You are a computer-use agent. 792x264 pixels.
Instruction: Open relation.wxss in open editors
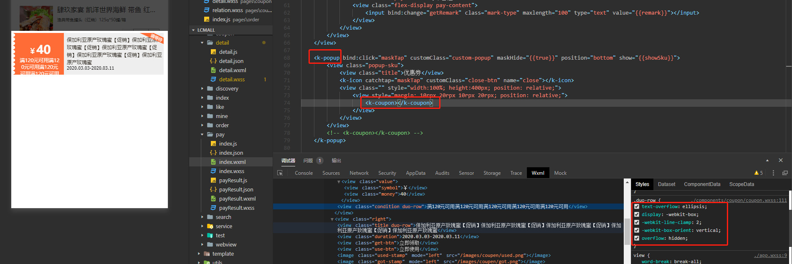(238, 10)
